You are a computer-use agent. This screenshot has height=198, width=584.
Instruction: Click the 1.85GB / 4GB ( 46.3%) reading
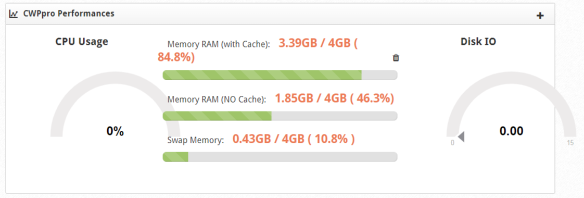pos(335,98)
